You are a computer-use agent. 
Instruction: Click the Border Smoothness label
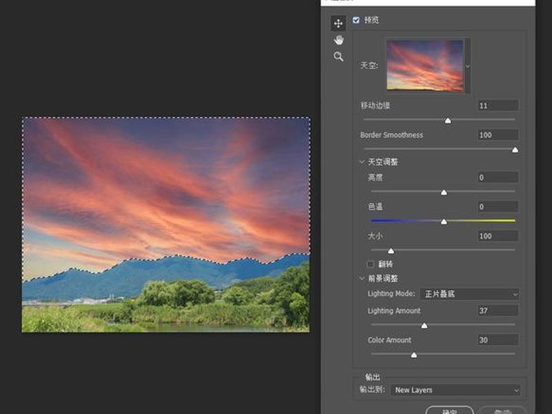(x=391, y=135)
